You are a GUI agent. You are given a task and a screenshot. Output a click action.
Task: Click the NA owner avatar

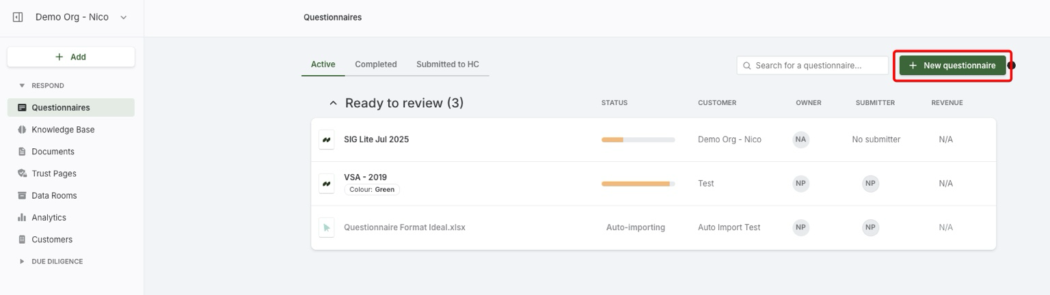tap(800, 139)
